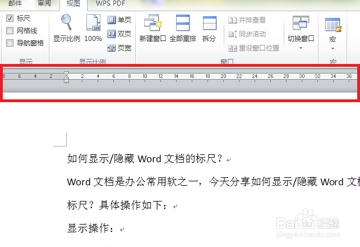Click the 单页 text label
This screenshot has height=247, width=360.
pyautogui.click(x=124, y=20)
